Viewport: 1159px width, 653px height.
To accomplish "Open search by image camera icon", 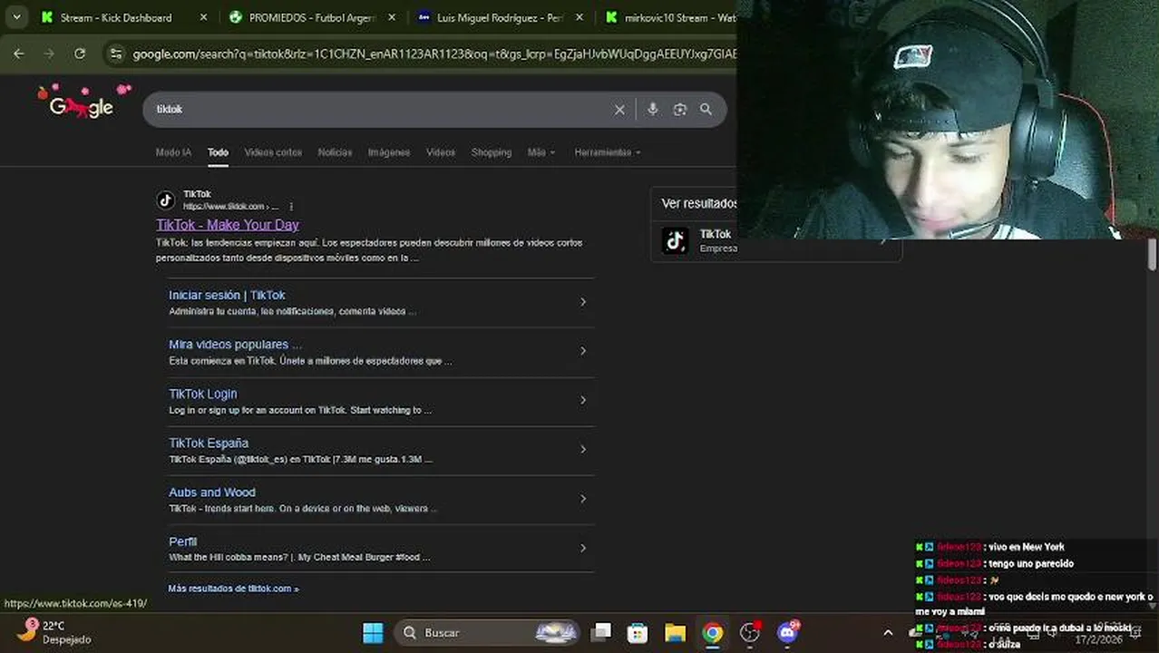I will point(679,109).
